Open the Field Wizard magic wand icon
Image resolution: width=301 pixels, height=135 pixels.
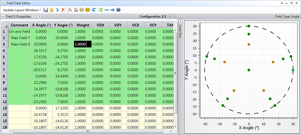coord(70,10)
